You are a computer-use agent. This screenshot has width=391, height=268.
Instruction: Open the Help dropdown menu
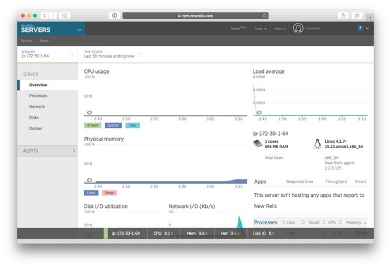point(280,29)
